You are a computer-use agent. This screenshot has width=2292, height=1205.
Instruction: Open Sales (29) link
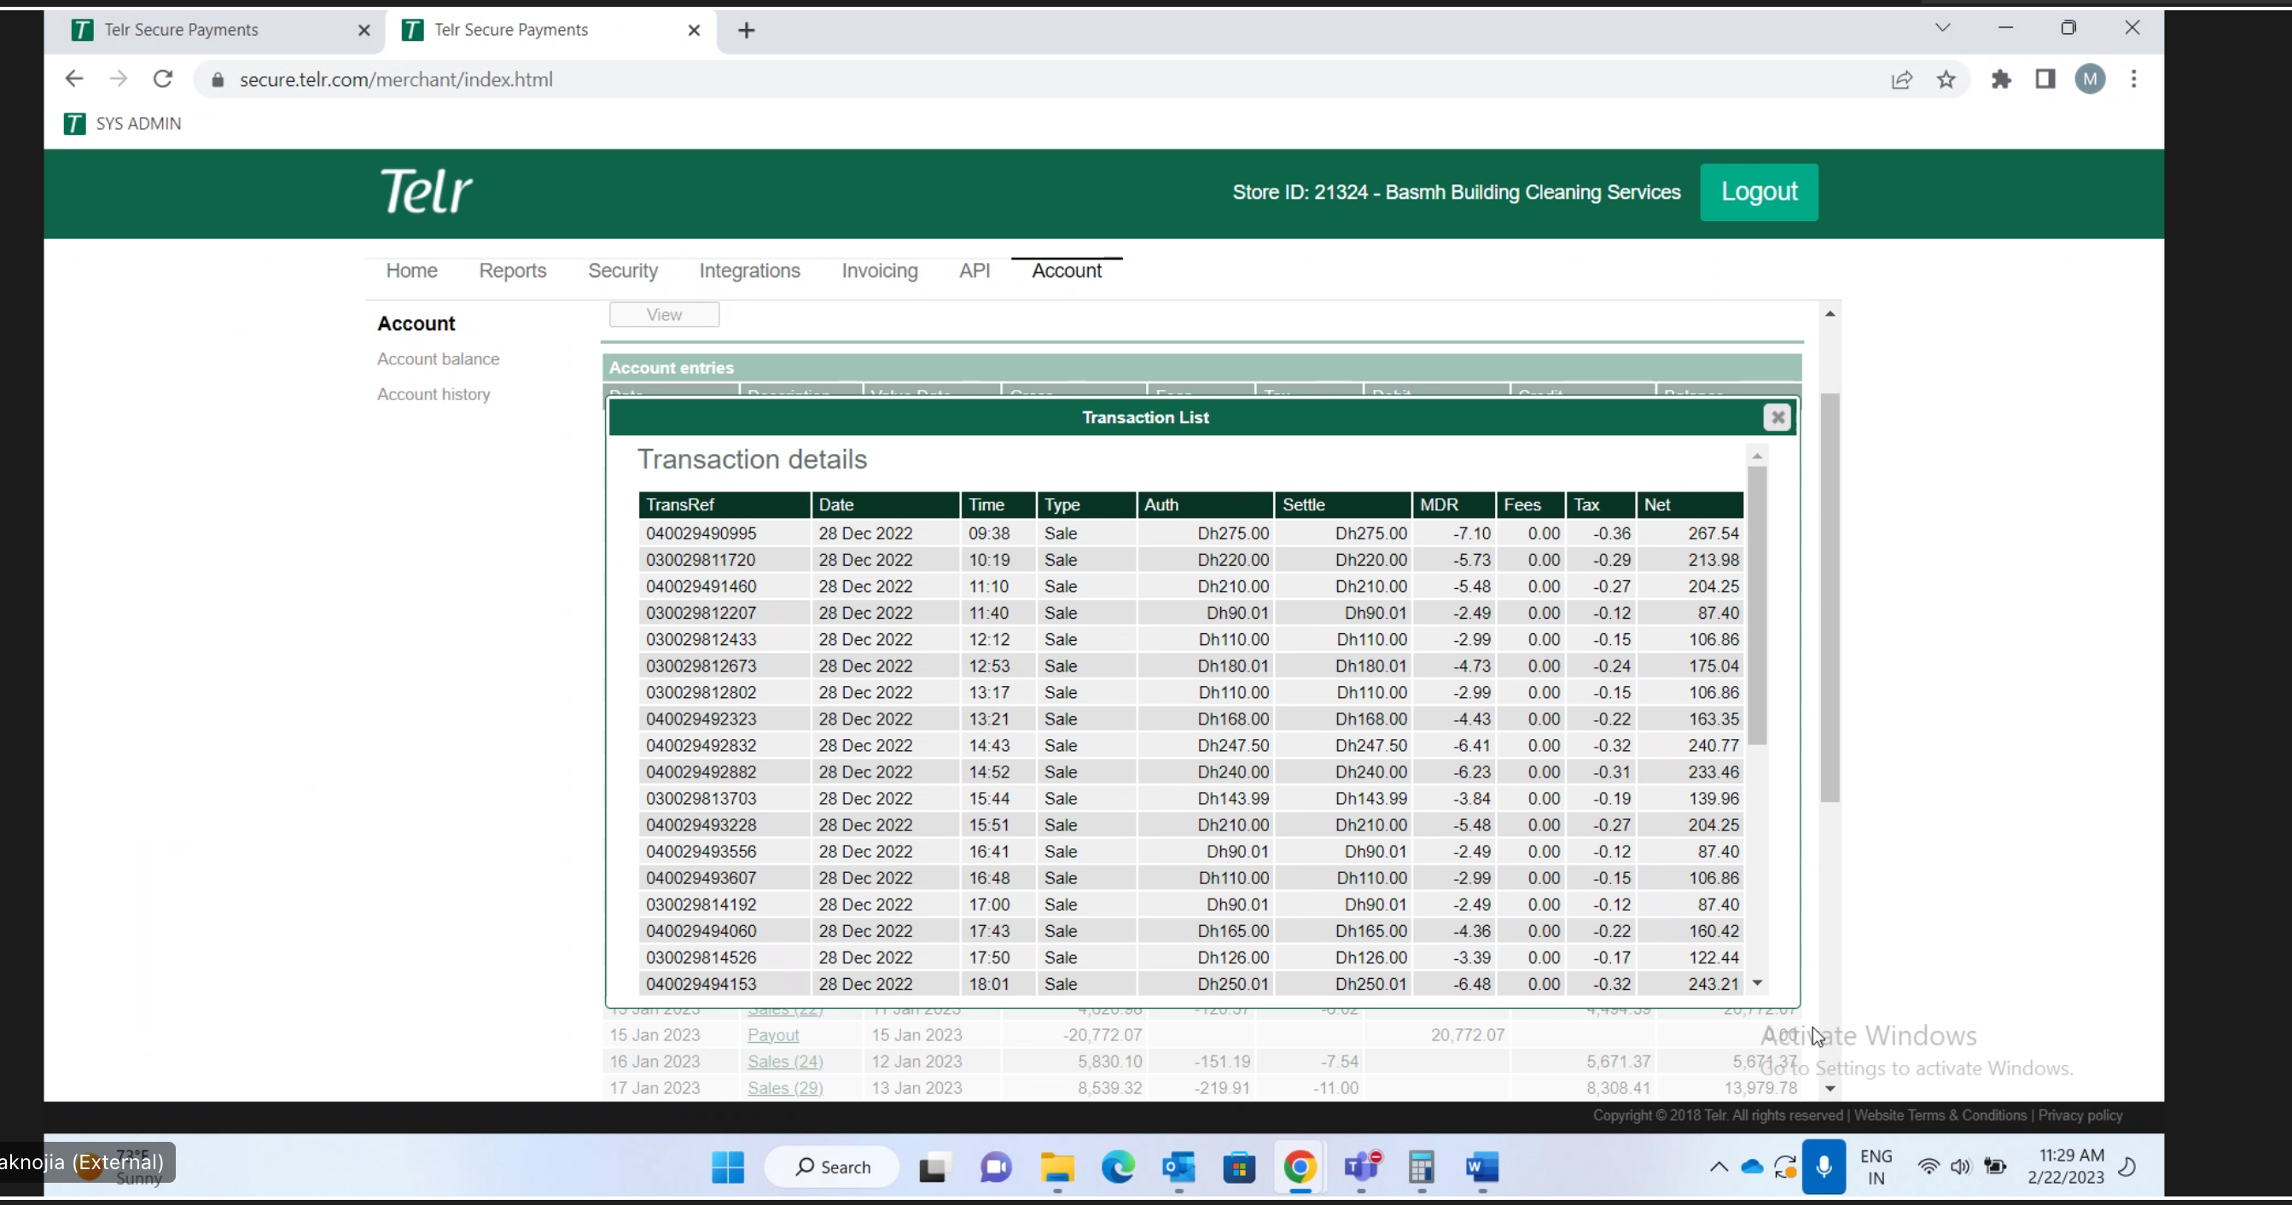[786, 1088]
